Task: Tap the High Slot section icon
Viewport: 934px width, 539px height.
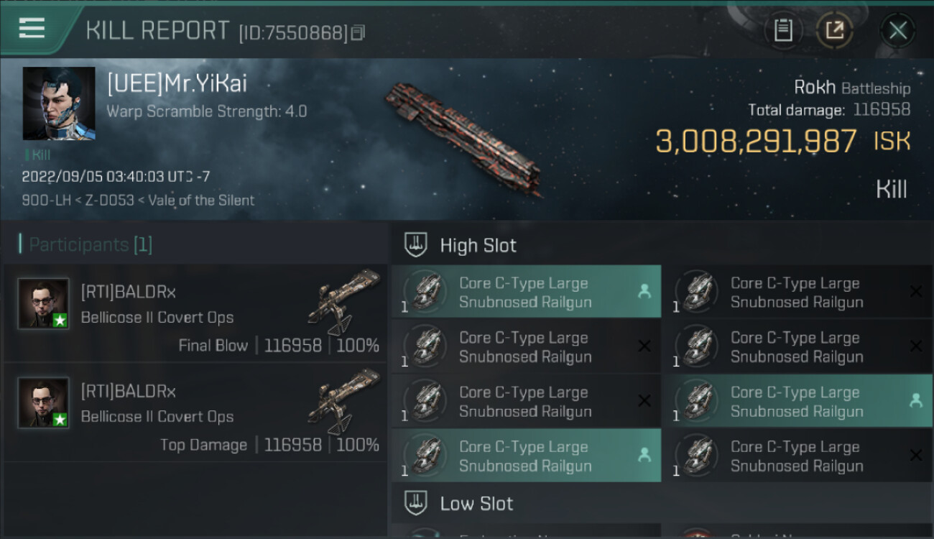Action: pos(417,245)
